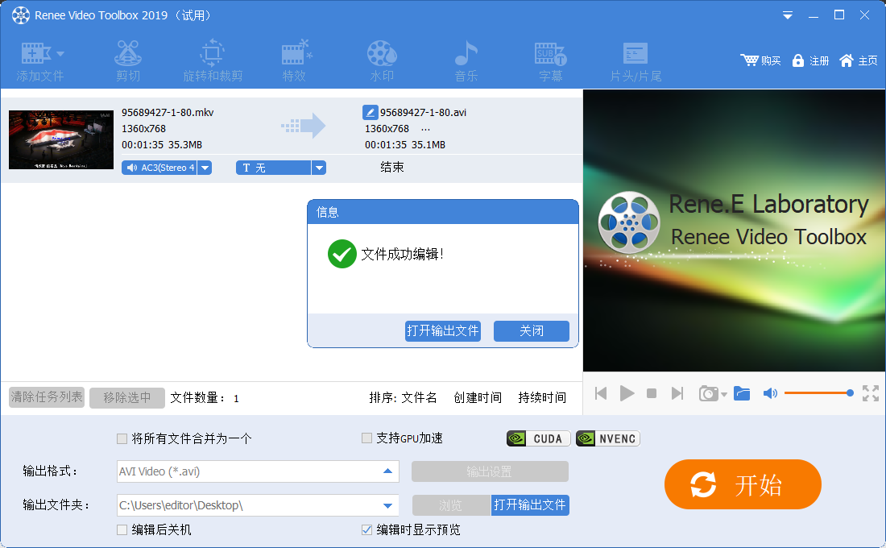The image size is (886, 548).
Task: Click the title bar dropdown menu arrow icon
Action: [787, 15]
